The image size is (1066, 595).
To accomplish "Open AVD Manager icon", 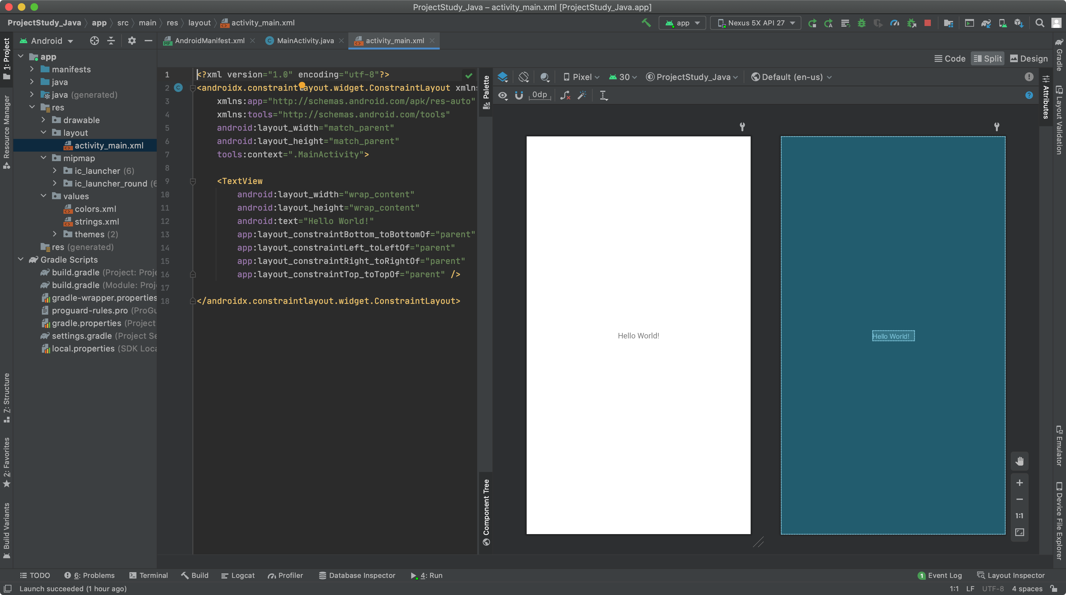I will point(1002,23).
